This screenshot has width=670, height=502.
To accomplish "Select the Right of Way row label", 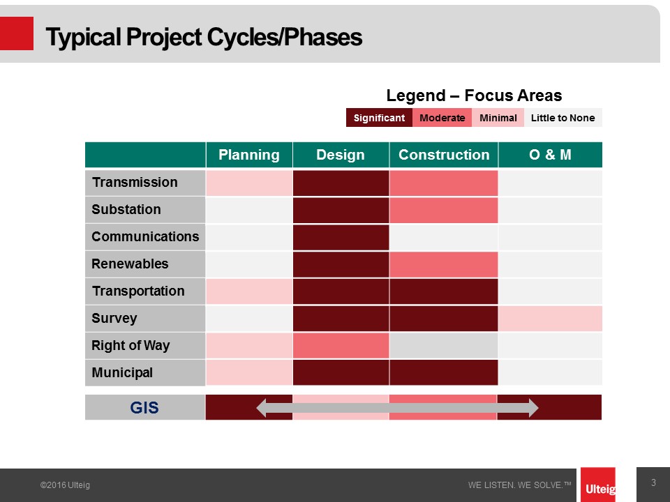I will [x=145, y=345].
